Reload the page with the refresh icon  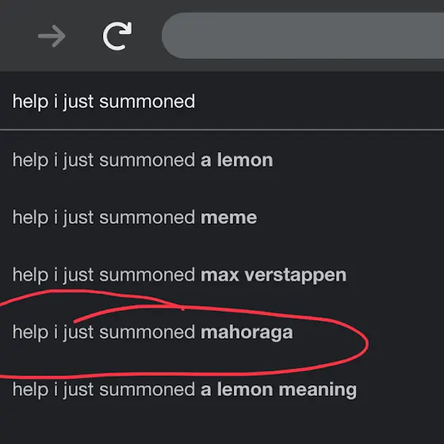117,36
